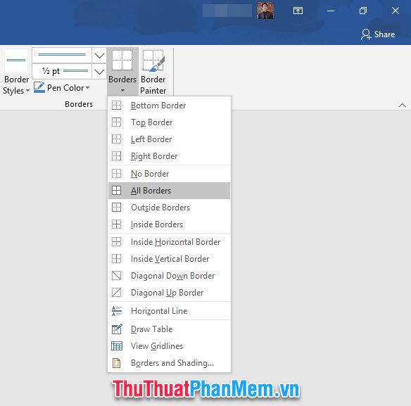This screenshot has height=406, width=411.
Task: Open the ½ pt line weight dropdown arrow
Action: (x=99, y=71)
